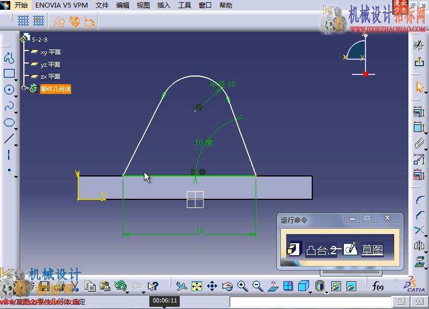Screen dimensions: 429x309
Task: Click the Formula f(x) icon
Action: click(377, 286)
